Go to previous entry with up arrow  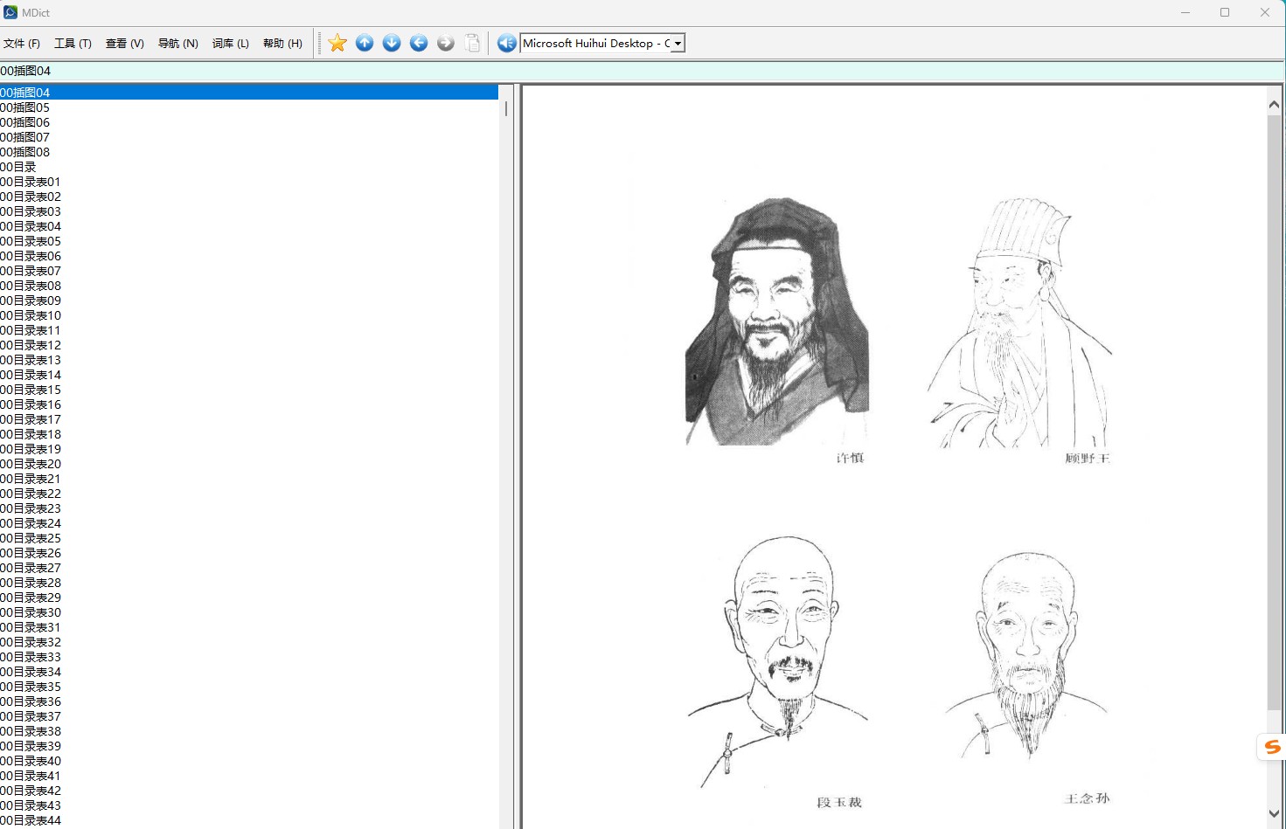pyautogui.click(x=365, y=43)
